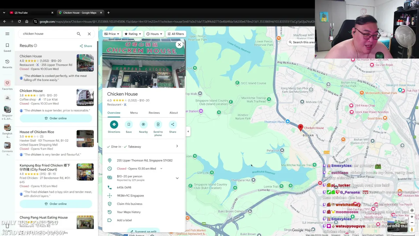Select the 'Chong Pang Huat Eating House' result

pyautogui.click(x=44, y=218)
